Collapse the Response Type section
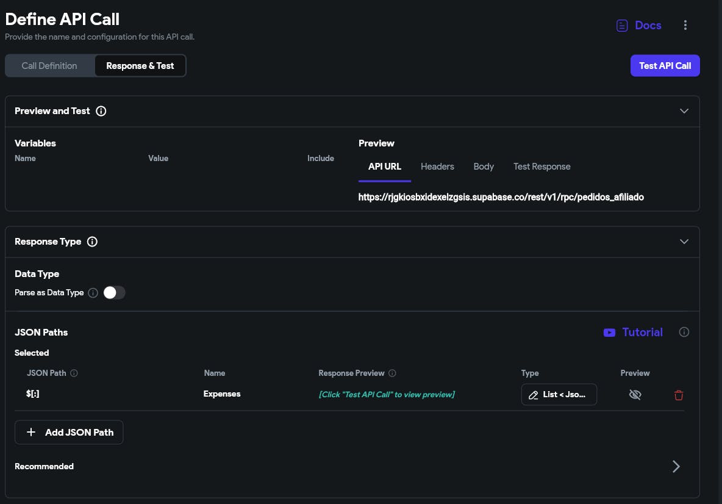The width and height of the screenshot is (722, 504). pos(684,242)
